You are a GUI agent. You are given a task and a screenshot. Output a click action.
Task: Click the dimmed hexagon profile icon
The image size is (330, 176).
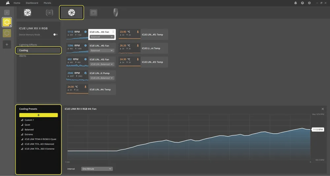tap(7, 33)
